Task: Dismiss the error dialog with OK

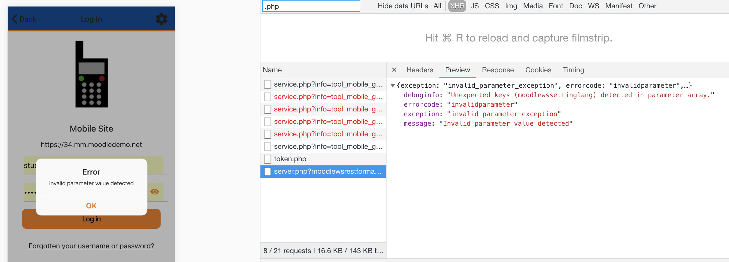Action: [x=91, y=206]
